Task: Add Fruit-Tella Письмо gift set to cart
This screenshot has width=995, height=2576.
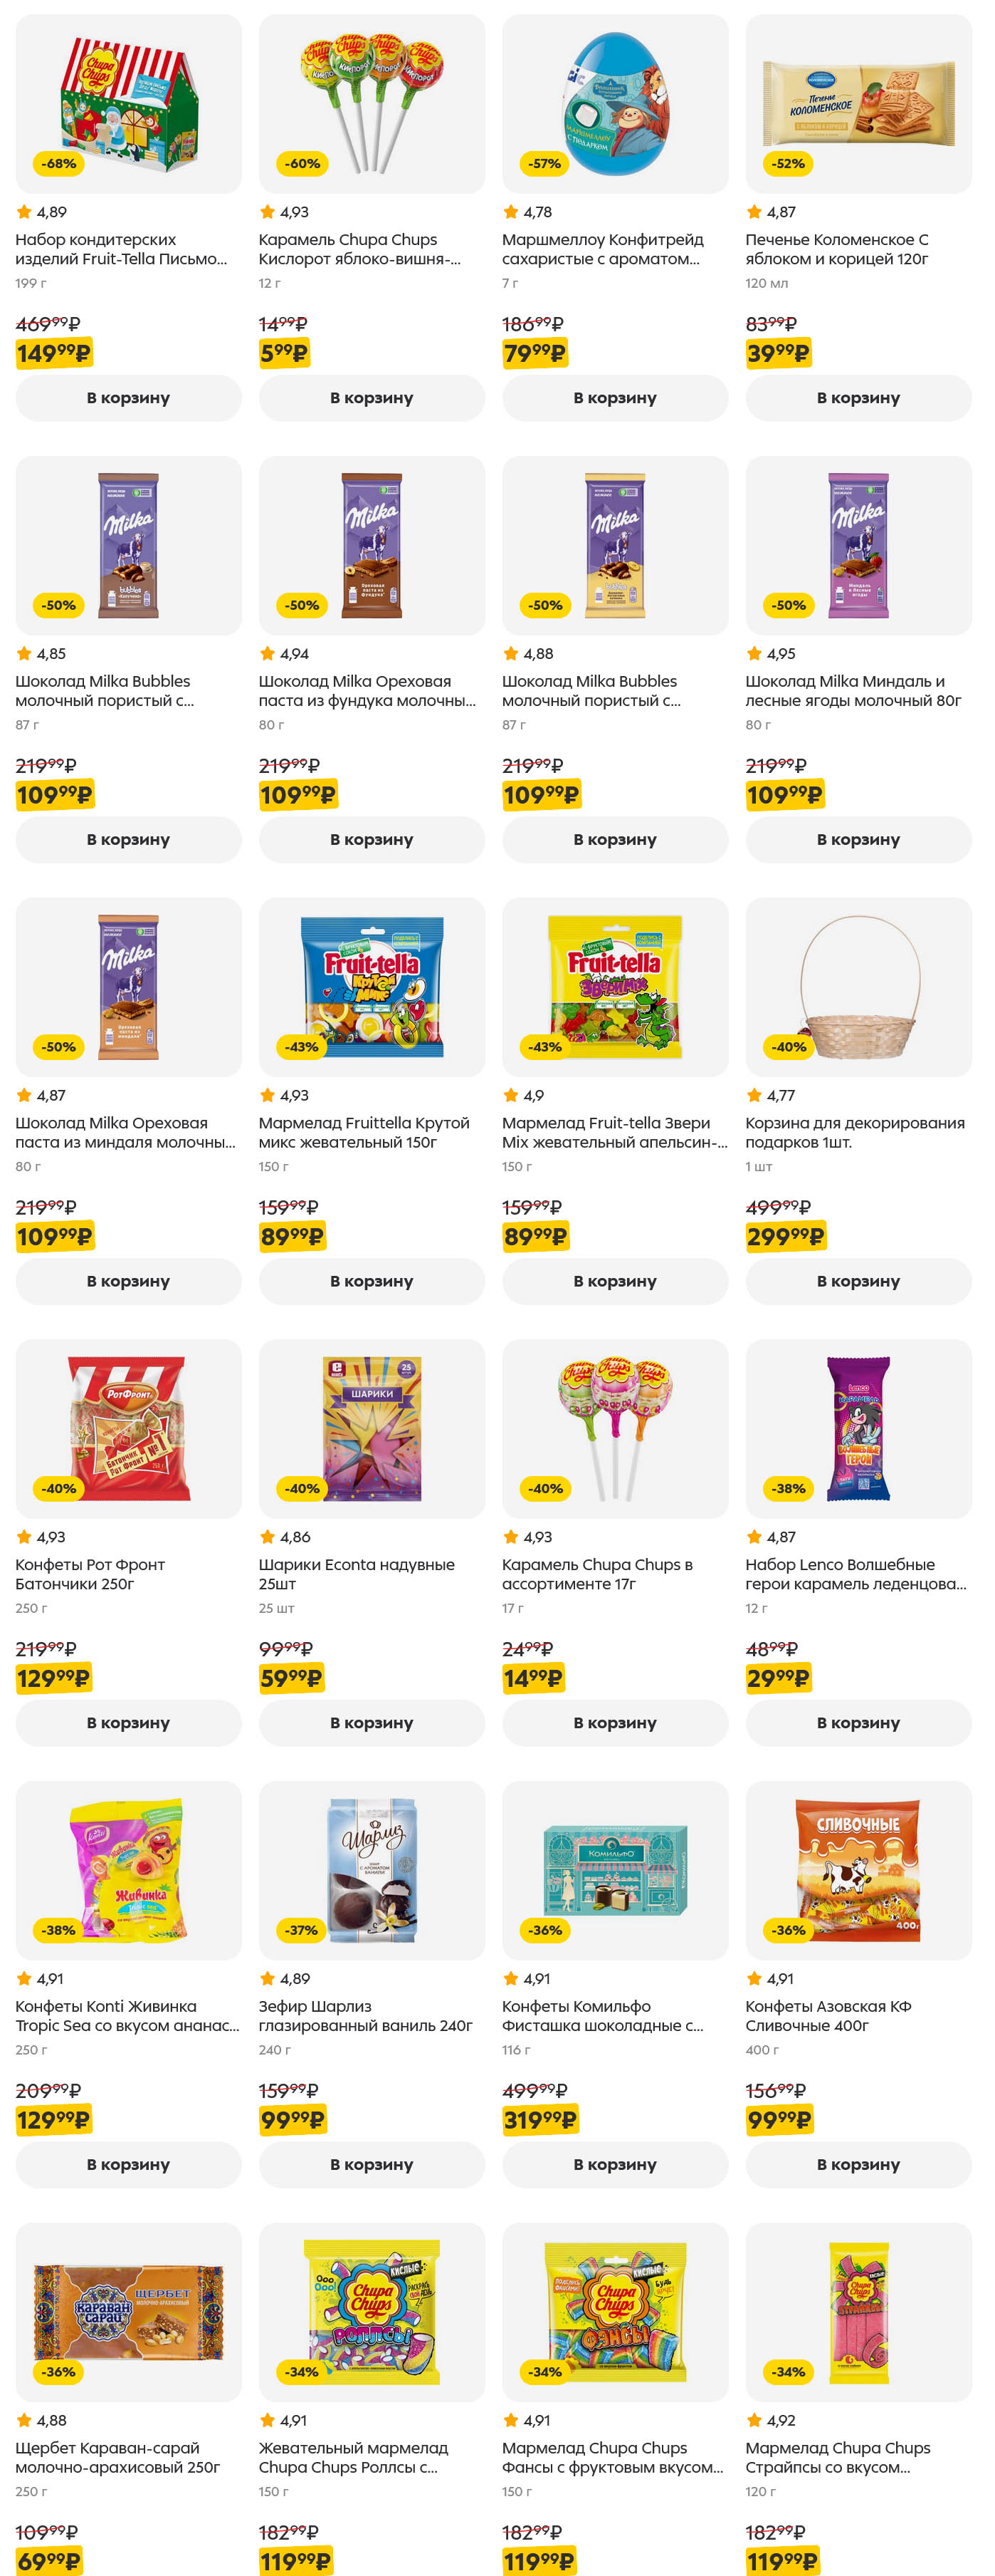Action: (x=128, y=398)
